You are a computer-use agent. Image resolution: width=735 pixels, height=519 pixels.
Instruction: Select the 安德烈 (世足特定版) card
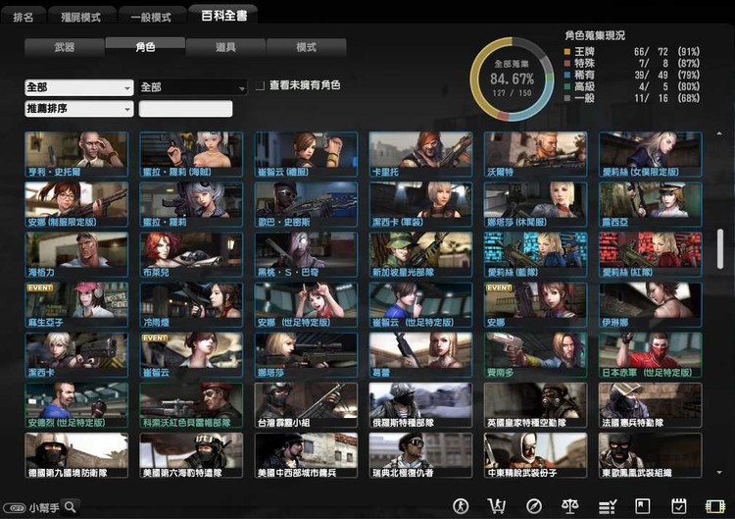pos(76,405)
